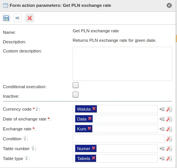Open variable picker for Date of exchange rate

point(162,119)
